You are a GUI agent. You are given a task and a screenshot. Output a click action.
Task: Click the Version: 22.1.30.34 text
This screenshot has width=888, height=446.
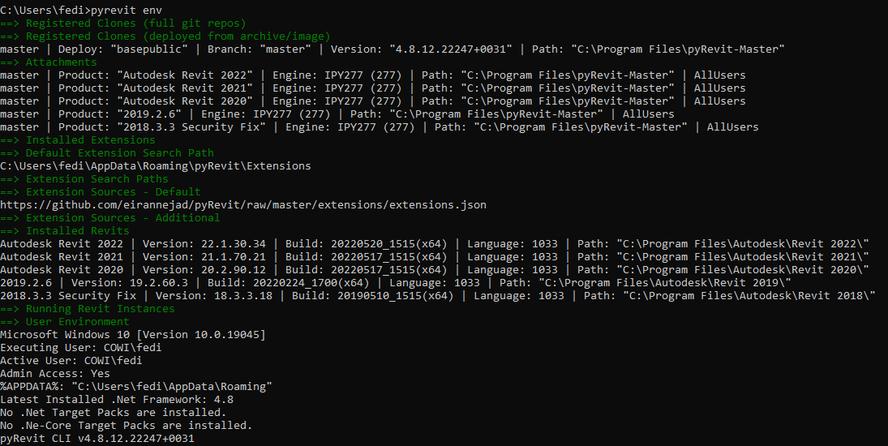[x=204, y=244]
